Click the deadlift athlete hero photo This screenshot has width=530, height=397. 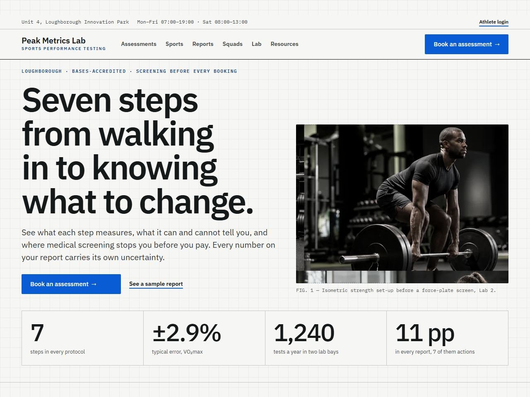point(402,204)
